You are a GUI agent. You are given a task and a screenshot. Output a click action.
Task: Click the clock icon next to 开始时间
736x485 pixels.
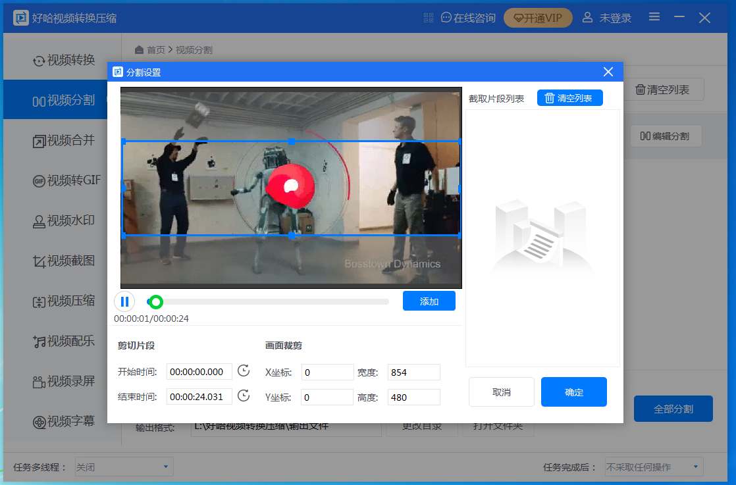[243, 371]
